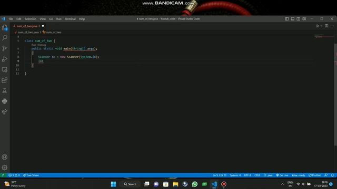This screenshot has width=337, height=189.
Task: Open the Explorer view in activity bar
Action: (x=5, y=27)
